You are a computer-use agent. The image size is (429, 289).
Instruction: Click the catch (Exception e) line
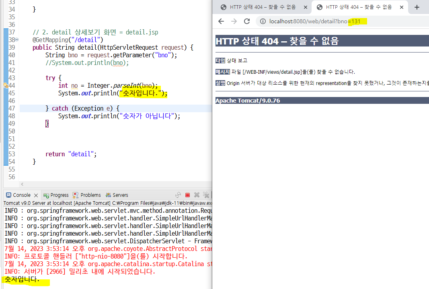point(82,109)
